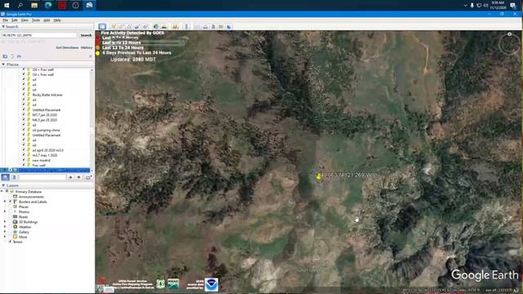The image size is (523, 294).
Task: Click the Get Directions link
Action: [x=67, y=47]
